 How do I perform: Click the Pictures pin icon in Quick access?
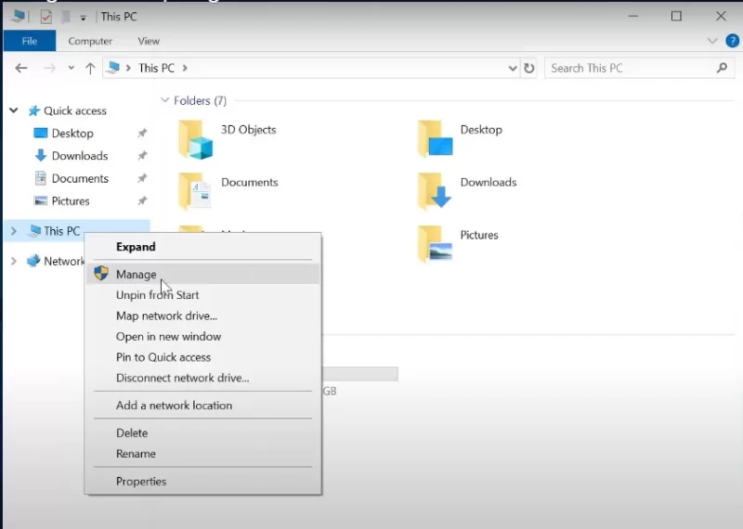(142, 200)
